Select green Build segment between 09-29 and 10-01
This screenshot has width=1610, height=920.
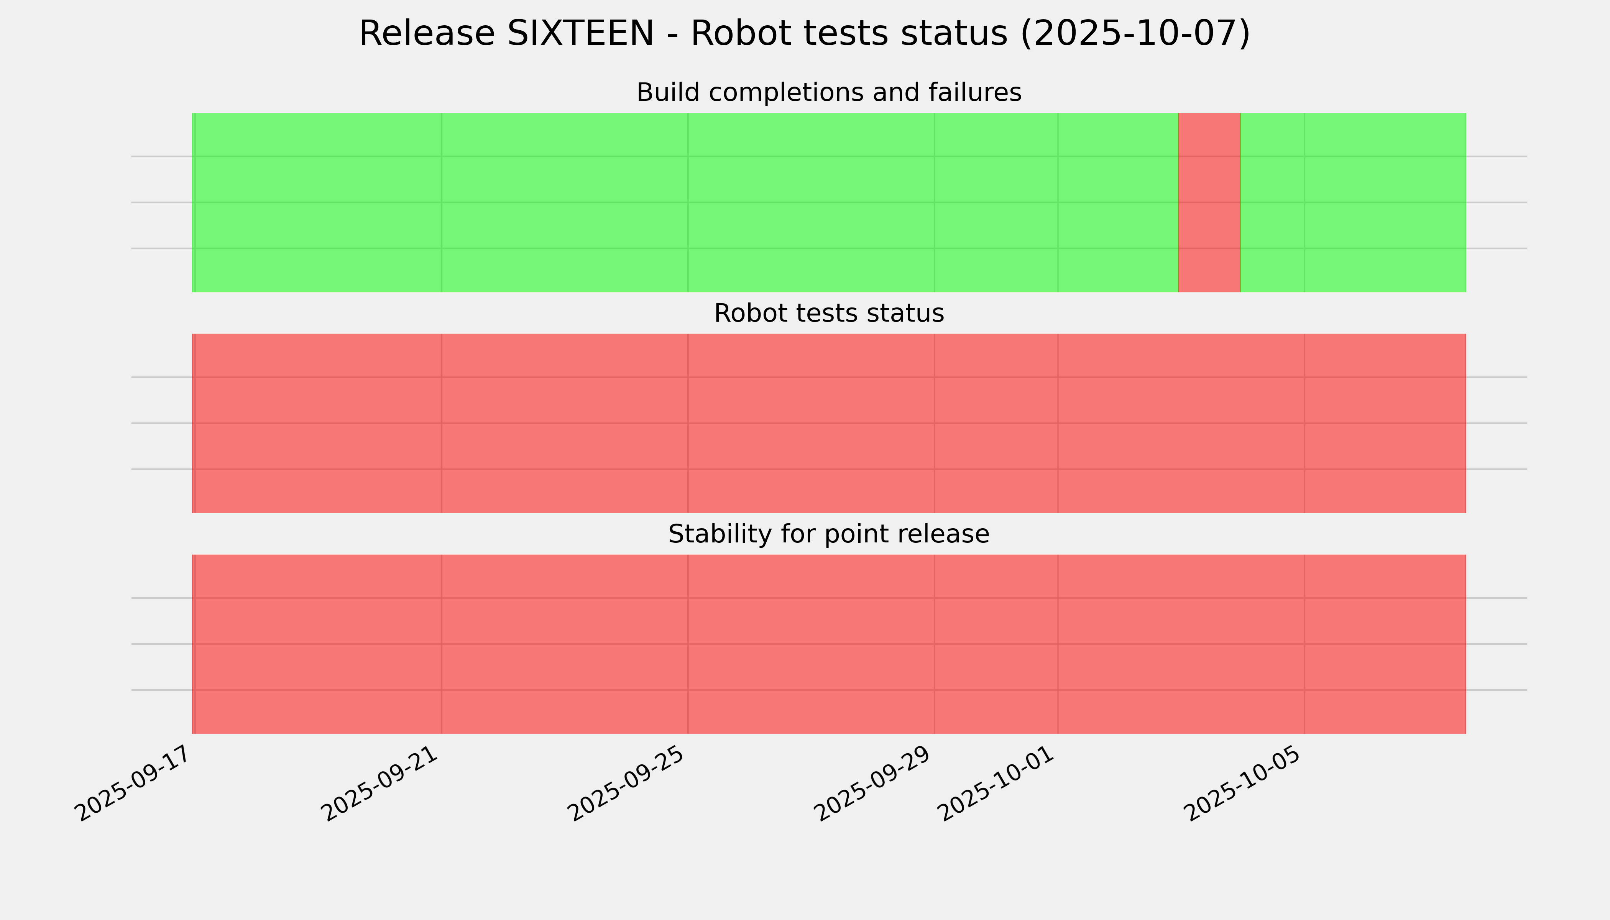coord(996,202)
